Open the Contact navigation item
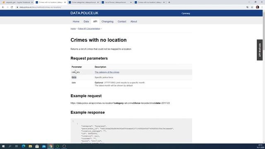Screen dimensions: 265x149 tap(122, 22)
